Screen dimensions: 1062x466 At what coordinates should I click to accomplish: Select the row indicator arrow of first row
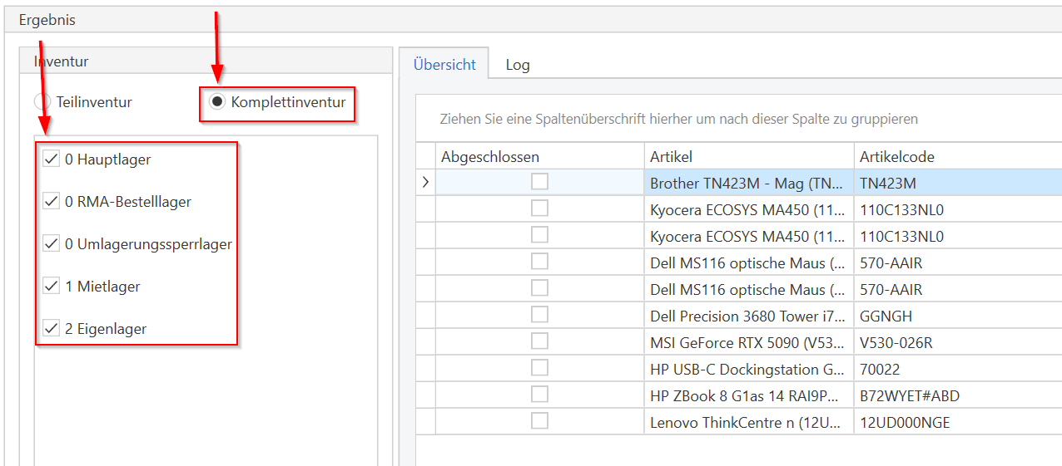tap(425, 183)
